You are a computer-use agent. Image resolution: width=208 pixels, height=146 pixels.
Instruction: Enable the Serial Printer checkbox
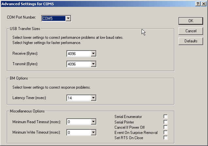(x=165, y=122)
